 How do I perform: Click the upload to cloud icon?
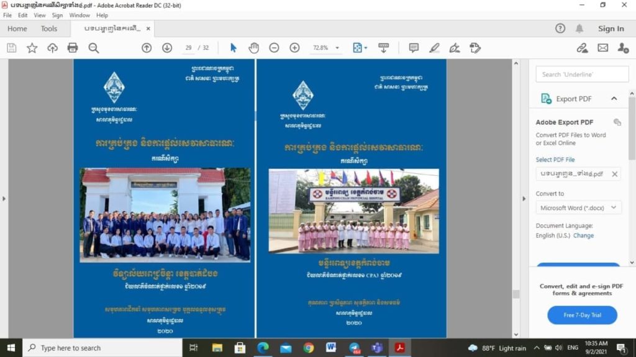point(52,48)
